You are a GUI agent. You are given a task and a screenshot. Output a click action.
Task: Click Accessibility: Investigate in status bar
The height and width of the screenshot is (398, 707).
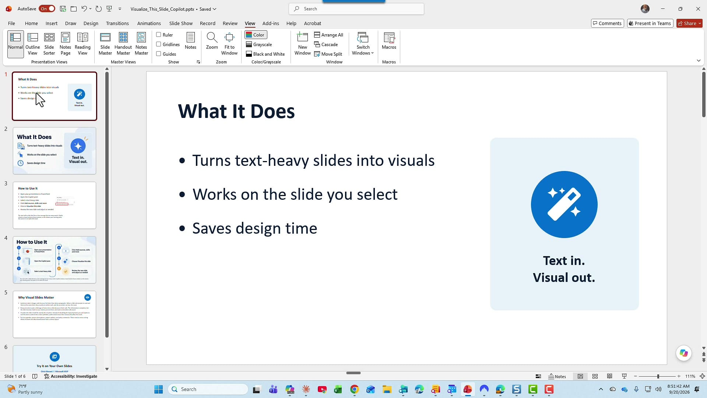pyautogui.click(x=71, y=376)
